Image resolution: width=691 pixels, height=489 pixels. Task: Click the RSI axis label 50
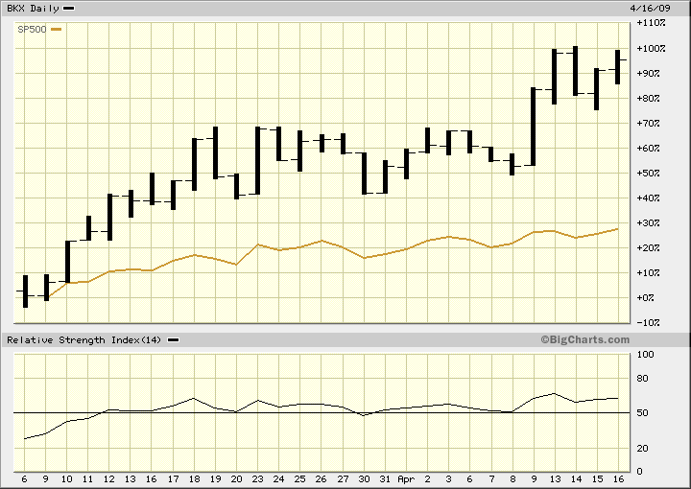[x=643, y=413]
